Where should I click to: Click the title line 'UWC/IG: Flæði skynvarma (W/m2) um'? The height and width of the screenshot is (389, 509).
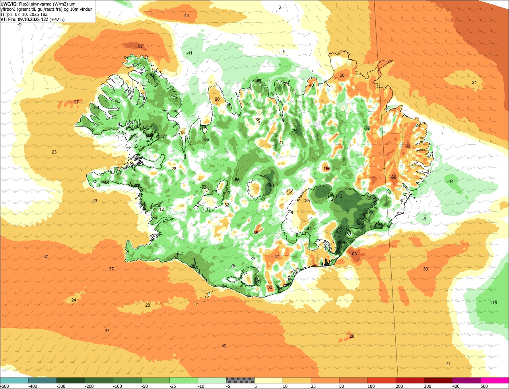(39, 4)
